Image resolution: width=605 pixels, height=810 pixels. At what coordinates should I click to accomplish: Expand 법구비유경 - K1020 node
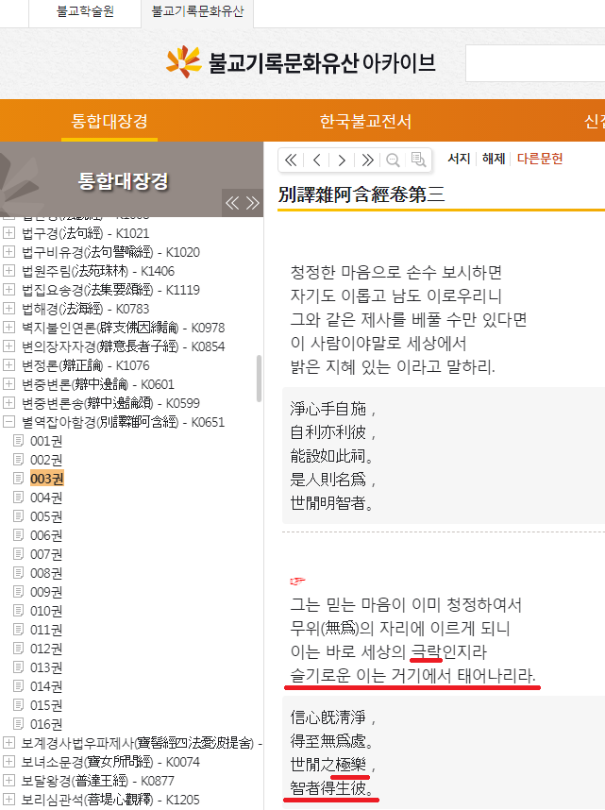8,252
